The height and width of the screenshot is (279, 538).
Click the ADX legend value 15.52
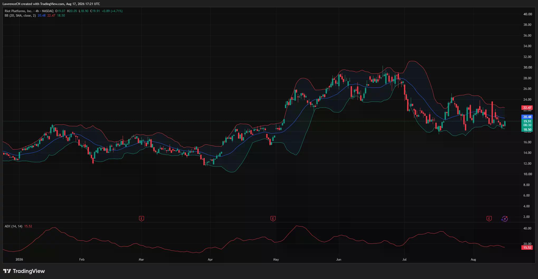[x=28, y=226]
